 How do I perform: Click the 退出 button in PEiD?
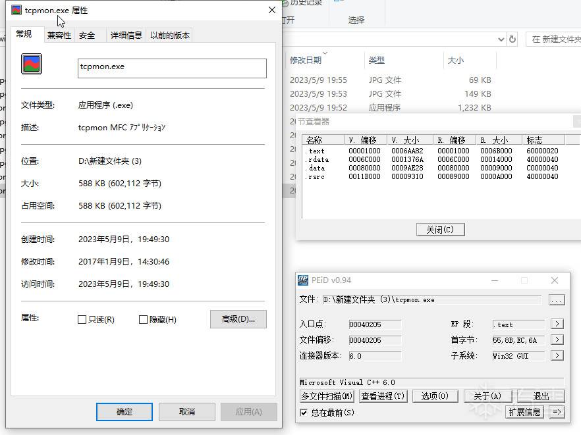click(541, 396)
